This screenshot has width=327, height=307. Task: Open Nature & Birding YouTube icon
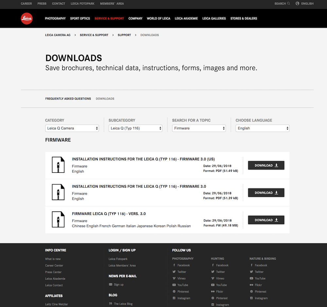point(251,278)
